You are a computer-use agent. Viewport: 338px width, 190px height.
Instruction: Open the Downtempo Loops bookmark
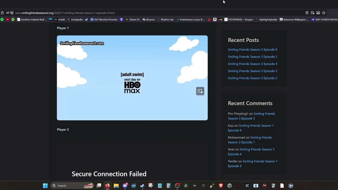190,20
